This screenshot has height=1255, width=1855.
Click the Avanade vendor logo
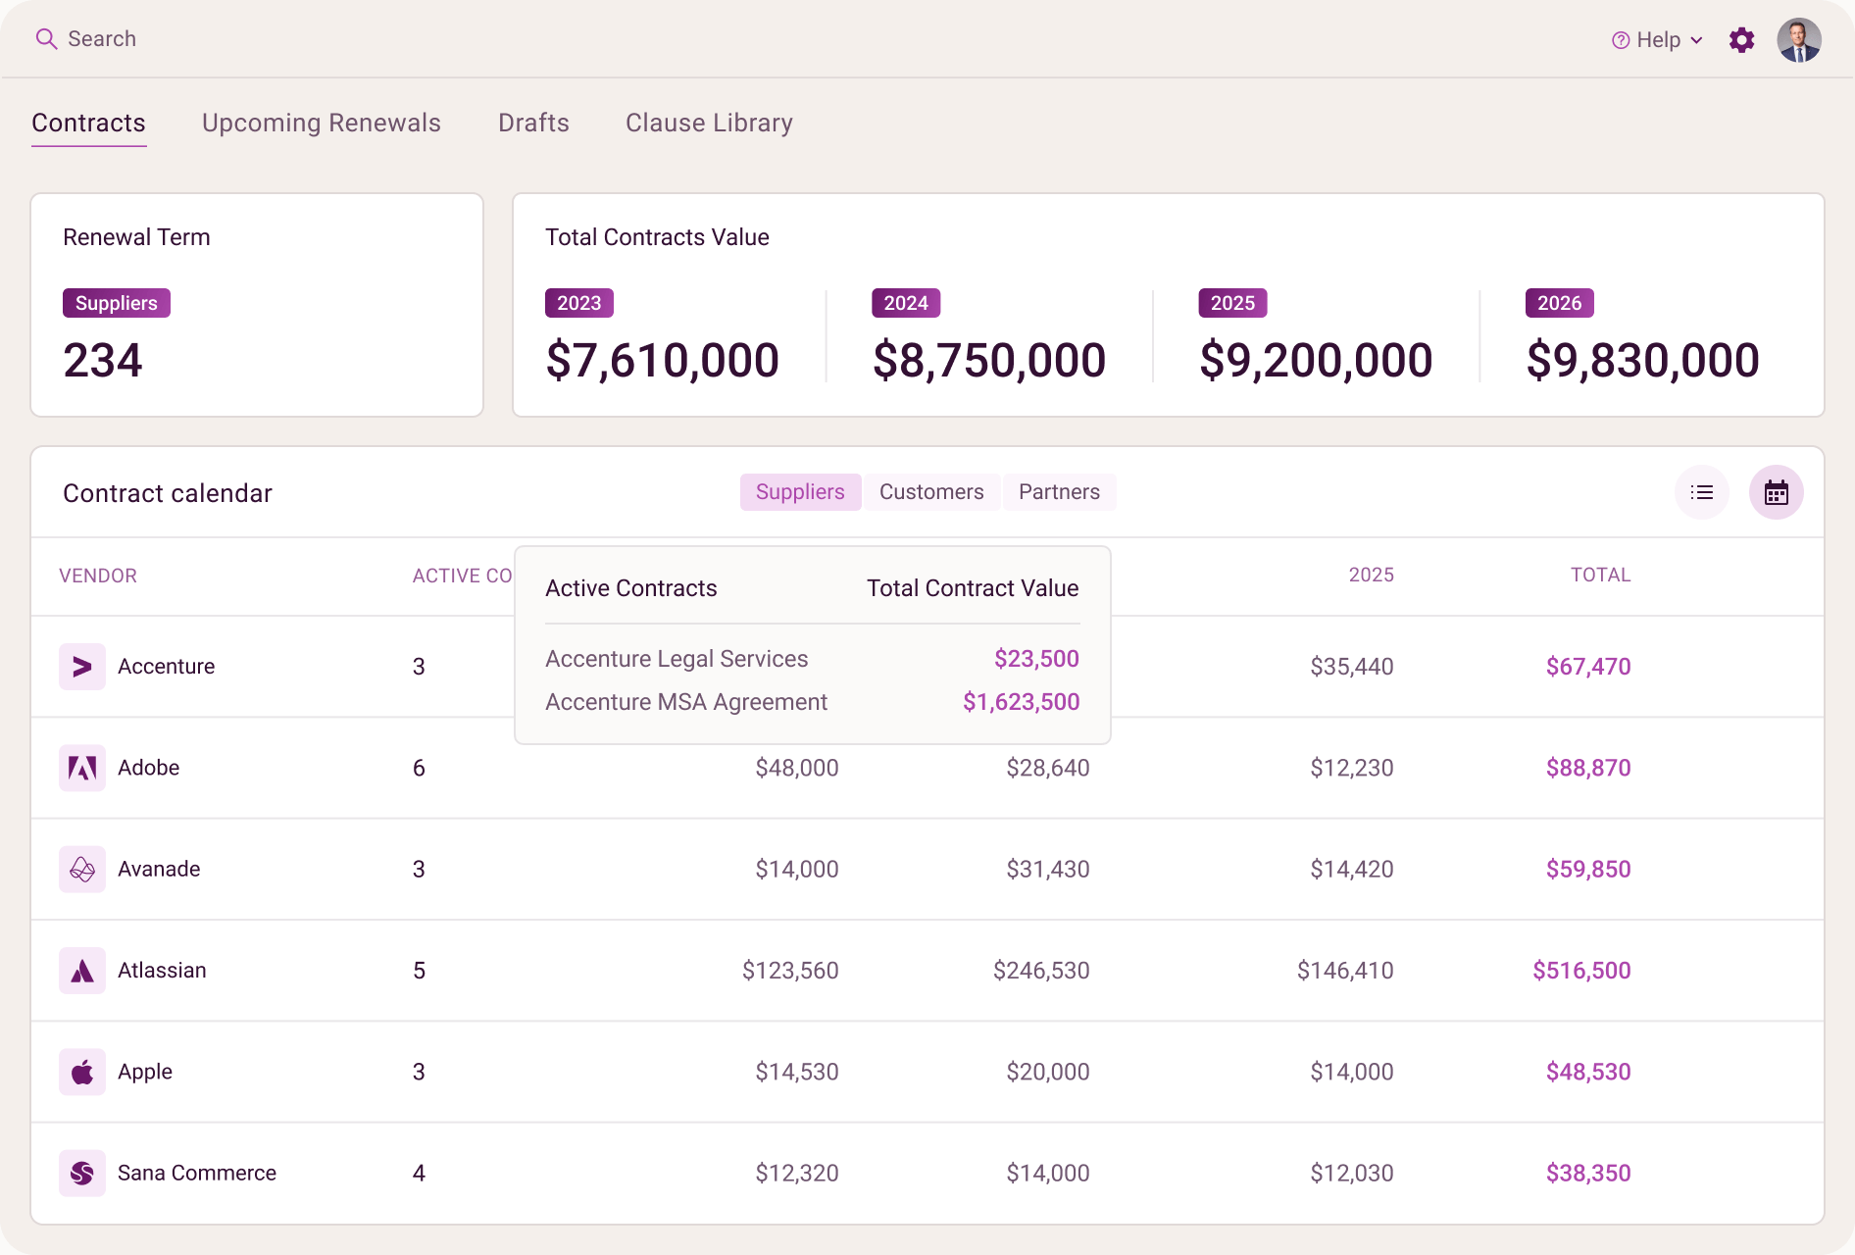(82, 870)
